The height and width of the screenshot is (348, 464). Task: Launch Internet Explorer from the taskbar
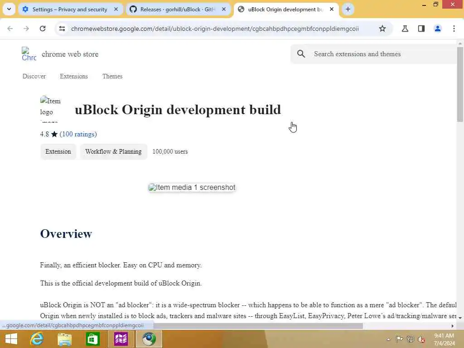[37, 339]
